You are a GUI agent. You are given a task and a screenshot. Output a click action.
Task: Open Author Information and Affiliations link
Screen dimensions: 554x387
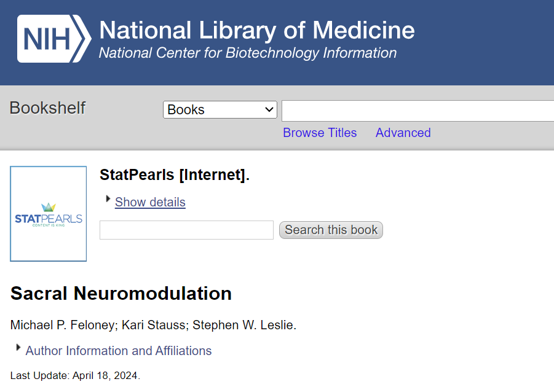pos(119,351)
